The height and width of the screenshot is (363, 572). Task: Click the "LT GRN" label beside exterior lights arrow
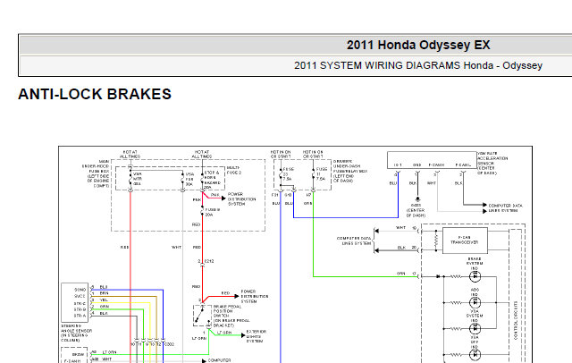tap(224, 333)
